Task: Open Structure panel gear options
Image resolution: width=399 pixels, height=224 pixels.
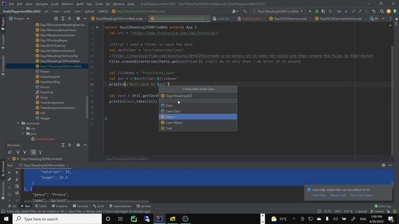Action: [x=78, y=145]
